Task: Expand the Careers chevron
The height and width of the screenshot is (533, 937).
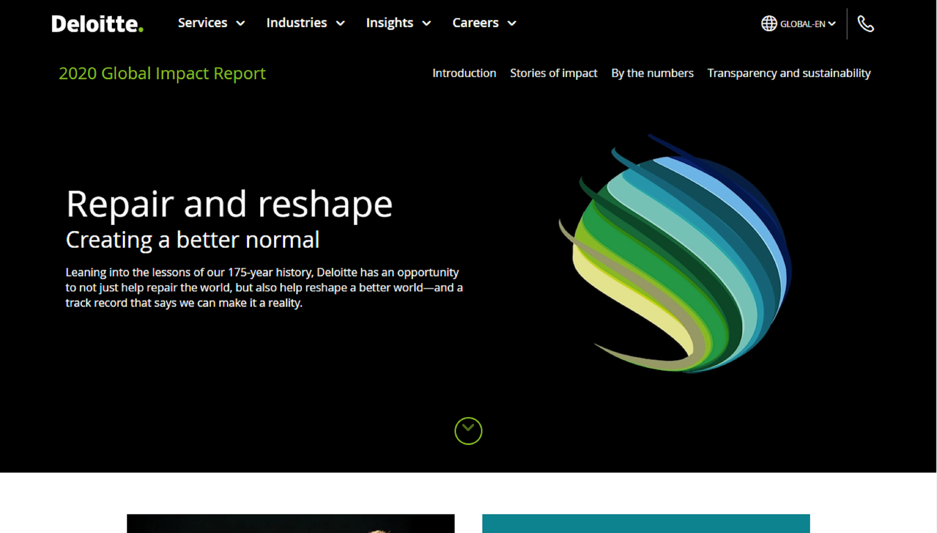Action: point(512,23)
